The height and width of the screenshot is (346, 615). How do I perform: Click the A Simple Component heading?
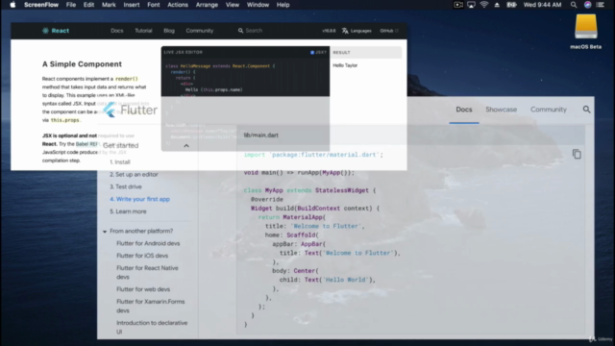coord(82,64)
